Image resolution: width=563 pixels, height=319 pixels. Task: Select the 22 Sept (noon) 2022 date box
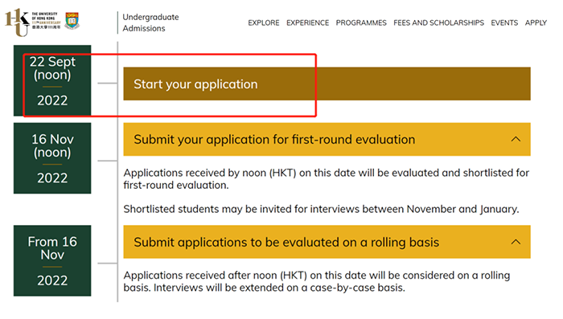52,80
